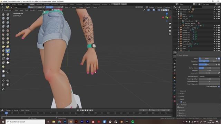Select the Scale transform tool
Image resolution: width=221 pixels, height=124 pixels.
tap(3, 84)
